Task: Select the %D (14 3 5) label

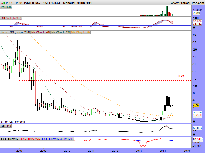Action: (14, 18)
